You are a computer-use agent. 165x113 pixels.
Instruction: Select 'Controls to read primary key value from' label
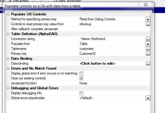coord(37,24)
